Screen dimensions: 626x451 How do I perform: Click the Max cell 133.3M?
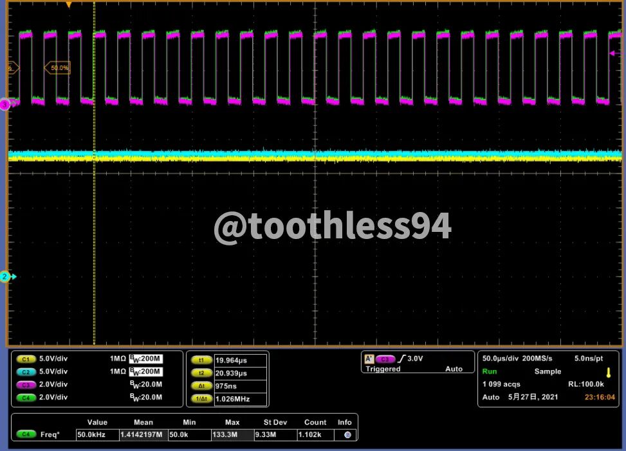pyautogui.click(x=232, y=435)
